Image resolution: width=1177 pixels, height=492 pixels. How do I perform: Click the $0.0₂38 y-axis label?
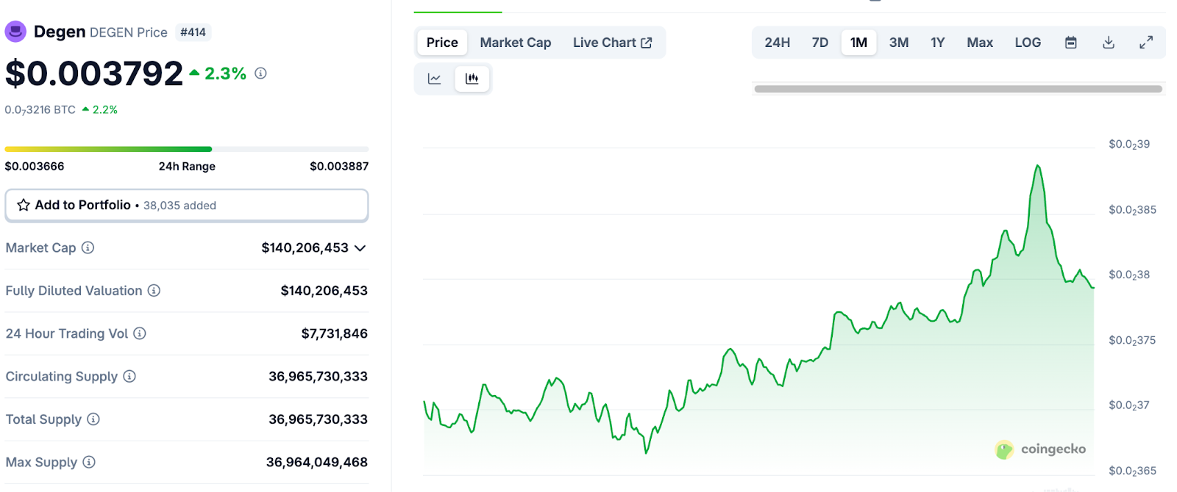(x=1129, y=275)
